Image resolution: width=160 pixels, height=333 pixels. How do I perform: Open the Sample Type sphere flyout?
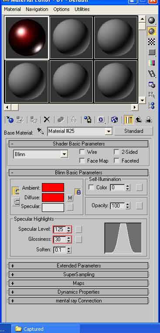[152, 21]
